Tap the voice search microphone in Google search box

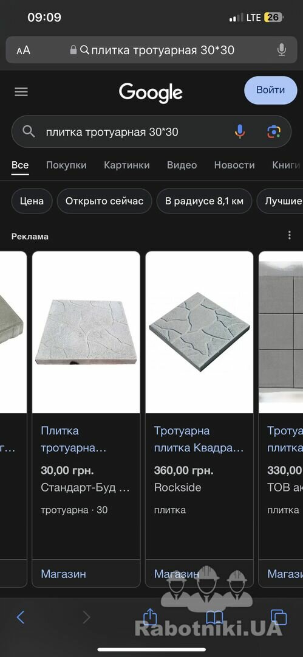tap(239, 132)
